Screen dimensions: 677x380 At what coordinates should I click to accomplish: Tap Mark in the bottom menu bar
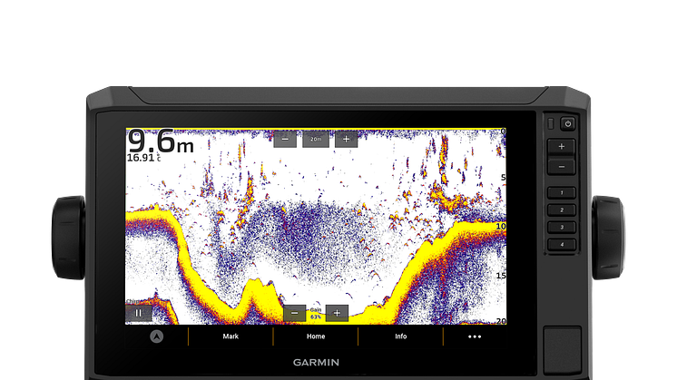tap(231, 336)
